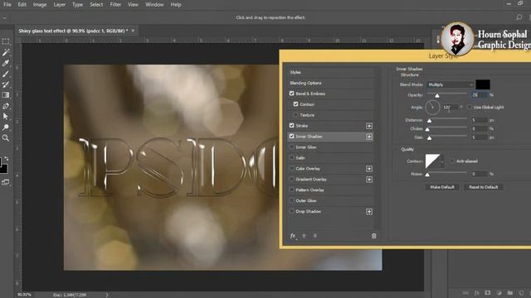
Task: Check the Anti-aliased checkbox
Action: click(452, 161)
